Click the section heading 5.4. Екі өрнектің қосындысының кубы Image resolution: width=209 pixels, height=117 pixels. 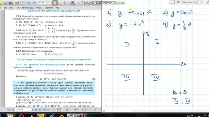pos(54,59)
